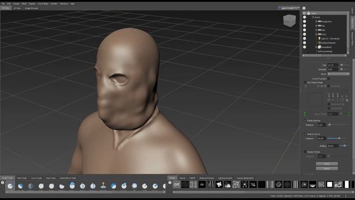Toggle the Snap to Curve checkbox

point(305,134)
